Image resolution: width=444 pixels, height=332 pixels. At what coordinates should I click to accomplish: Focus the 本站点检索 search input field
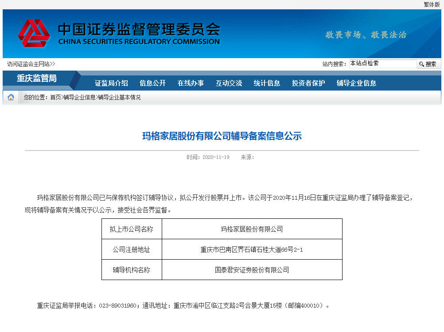[382, 63]
